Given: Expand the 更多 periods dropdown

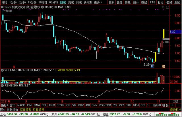Looking at the screenshot, I should click(98, 2).
